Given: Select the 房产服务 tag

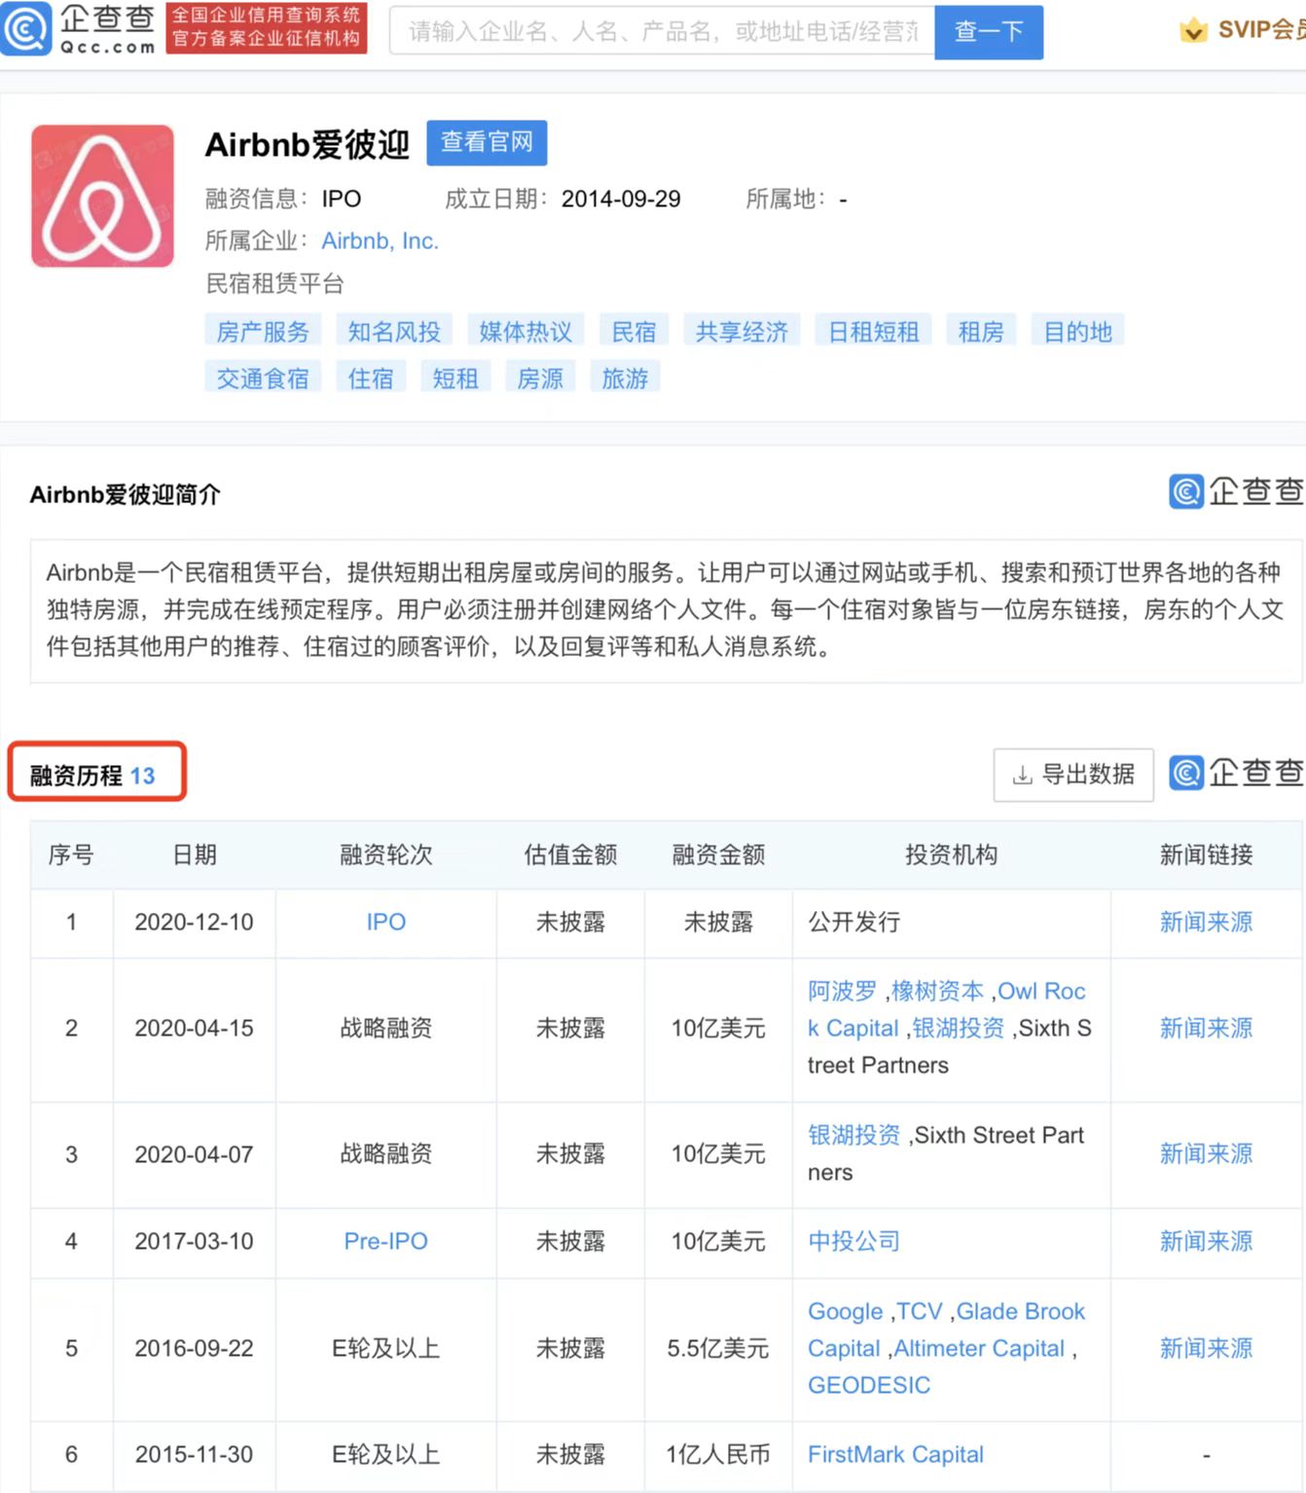Looking at the screenshot, I should [x=262, y=332].
